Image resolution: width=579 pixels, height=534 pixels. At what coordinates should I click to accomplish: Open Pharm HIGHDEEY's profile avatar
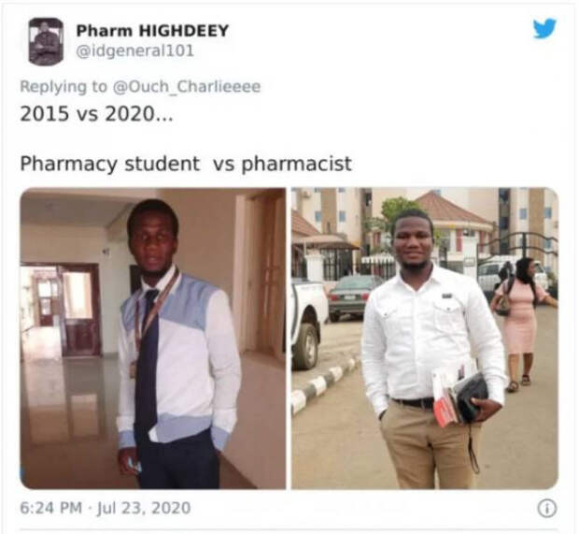tap(46, 41)
